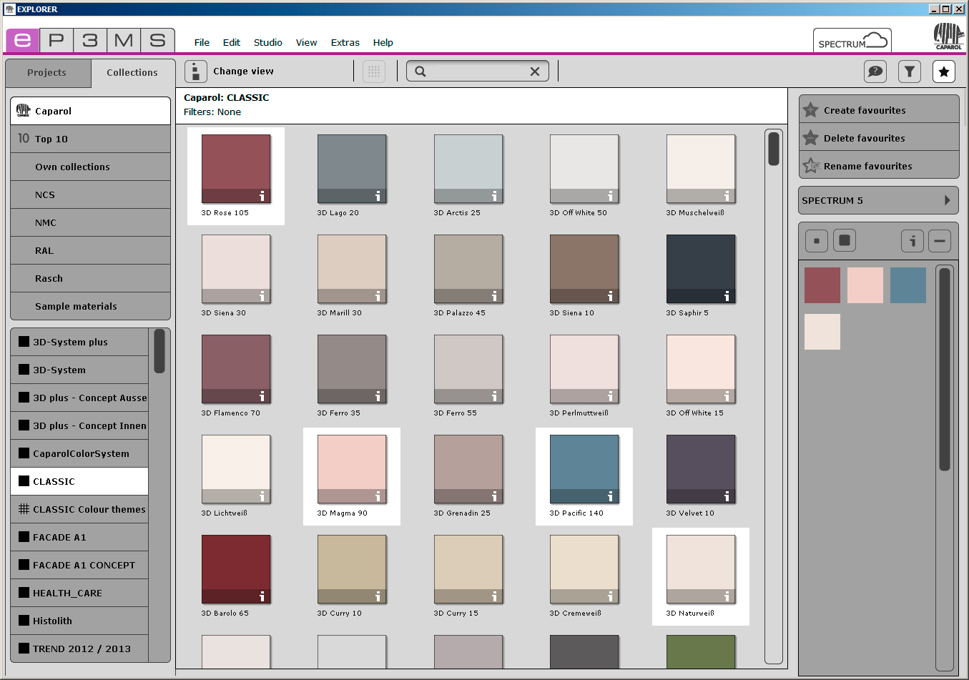Switch to the Projects tab
This screenshot has height=680, width=969.
click(48, 73)
